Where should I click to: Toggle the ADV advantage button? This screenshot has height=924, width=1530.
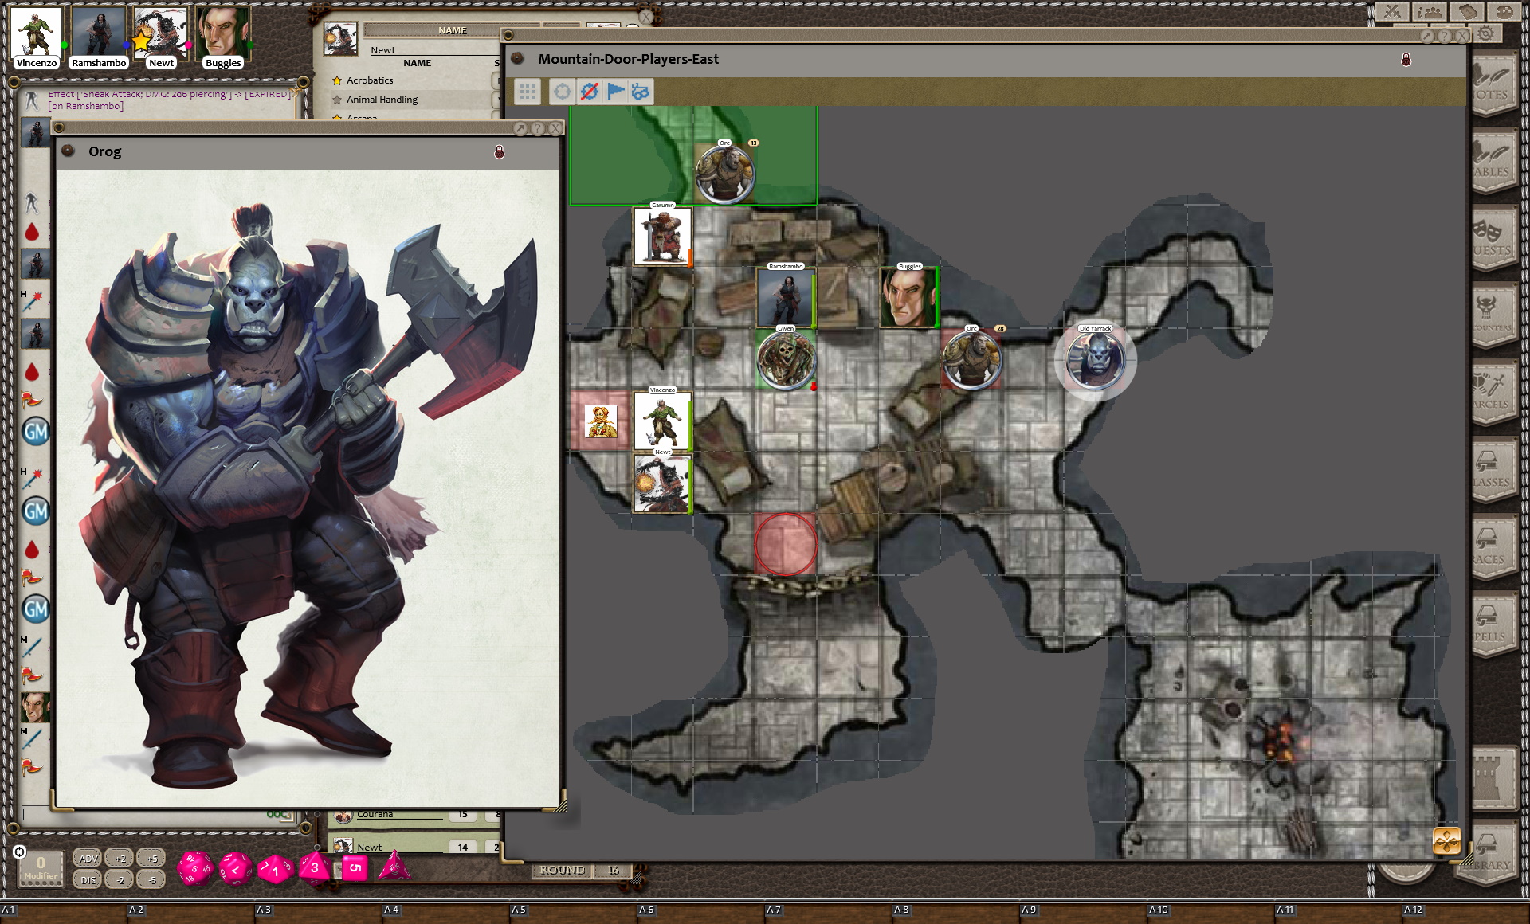pos(88,859)
